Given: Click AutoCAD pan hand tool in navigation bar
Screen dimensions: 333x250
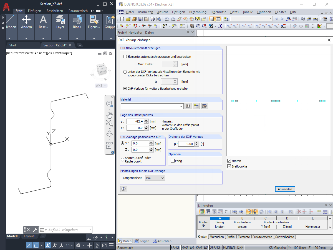Looking at the screenshot, I should [x=110, y=115].
